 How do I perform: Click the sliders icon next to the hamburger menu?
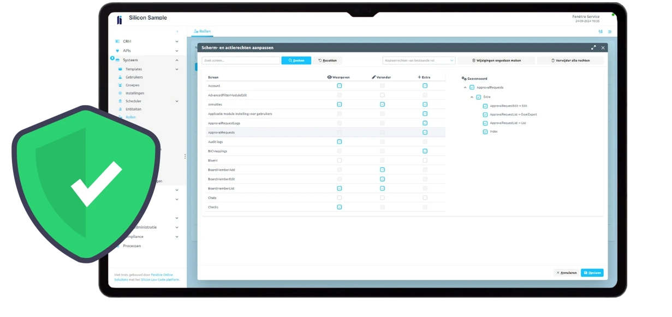tap(600, 32)
